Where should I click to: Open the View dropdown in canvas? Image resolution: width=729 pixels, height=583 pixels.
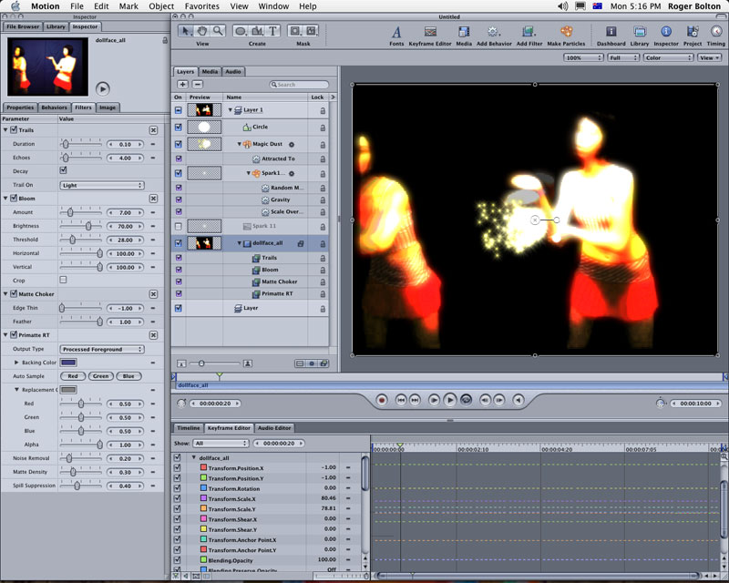point(709,57)
